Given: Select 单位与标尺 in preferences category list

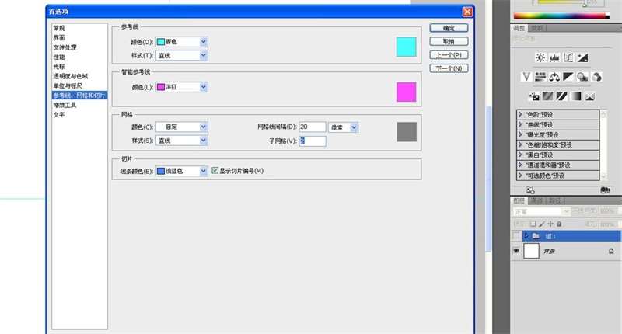Looking at the screenshot, I should (68, 86).
